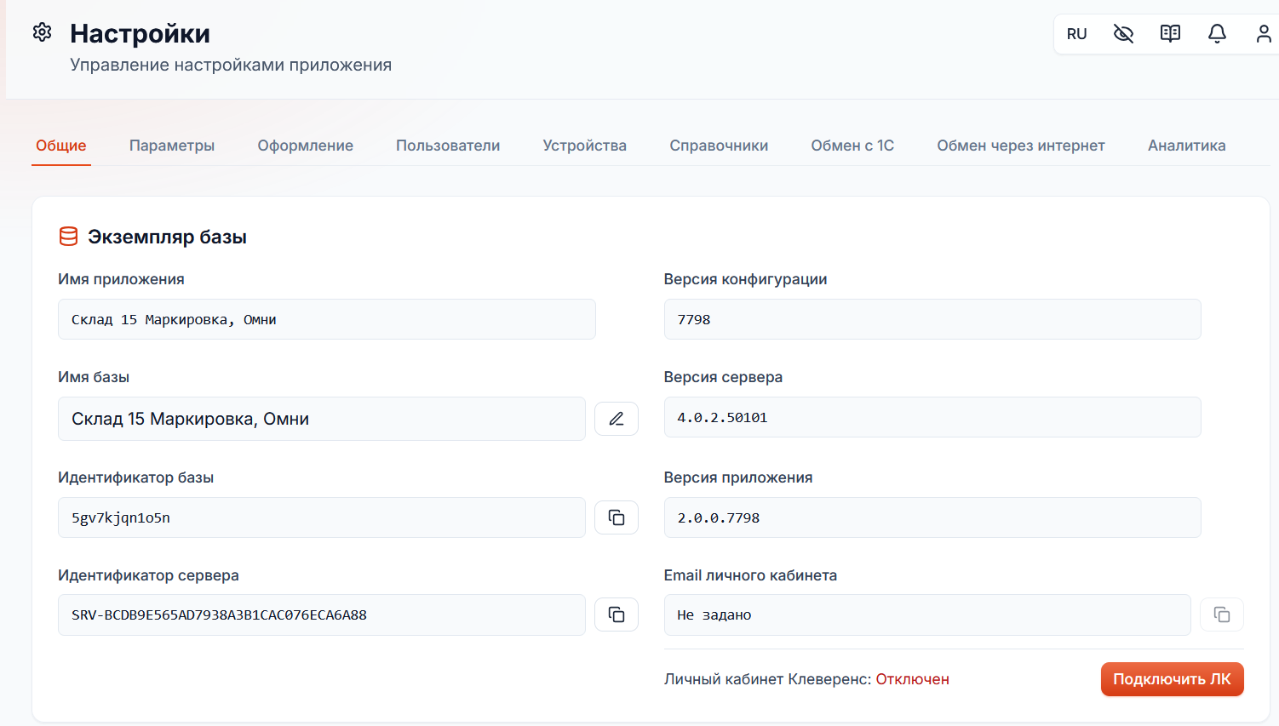The width and height of the screenshot is (1279, 726).
Task: Open the documentation book icon
Action: click(1170, 34)
